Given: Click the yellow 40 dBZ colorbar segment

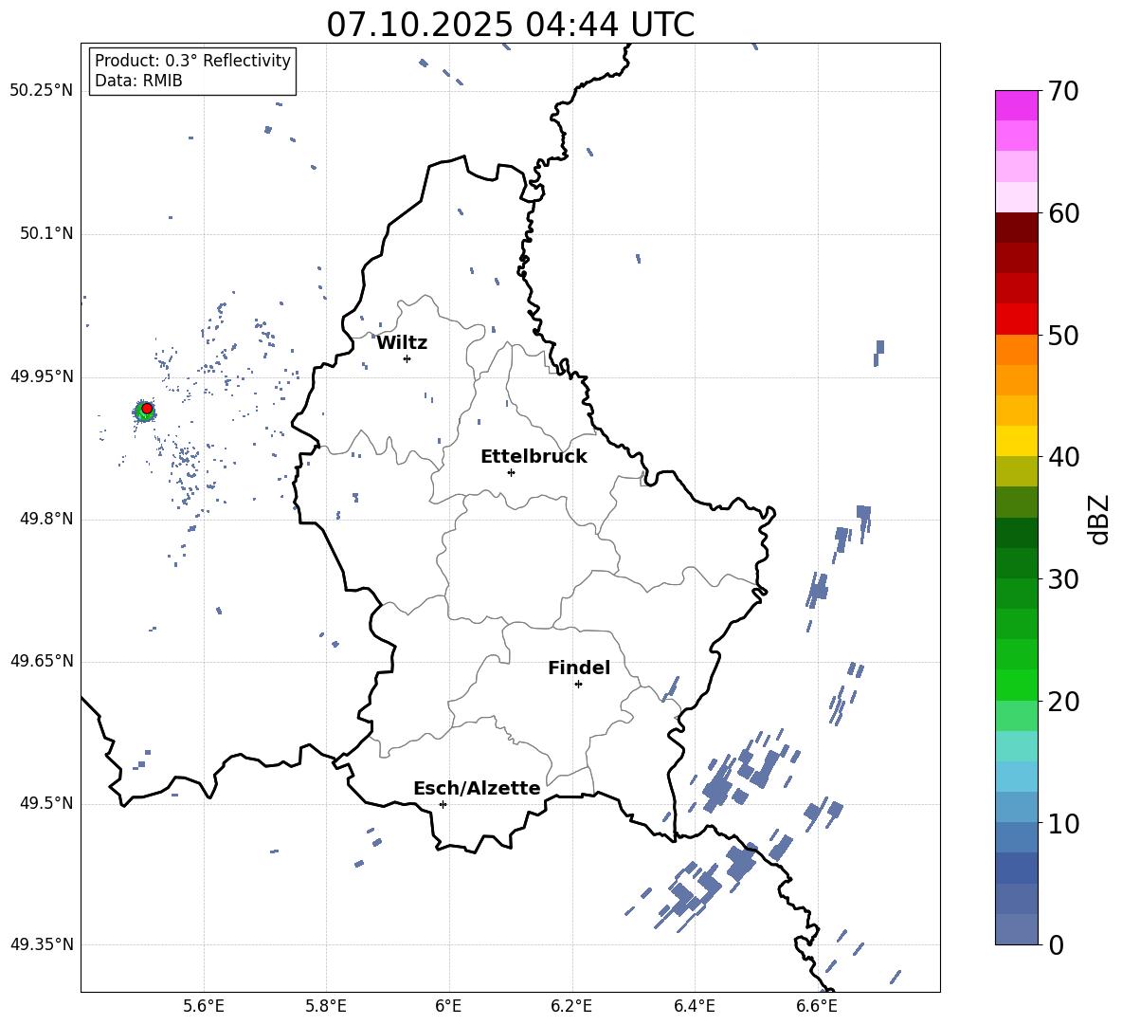Looking at the screenshot, I should [x=1017, y=441].
